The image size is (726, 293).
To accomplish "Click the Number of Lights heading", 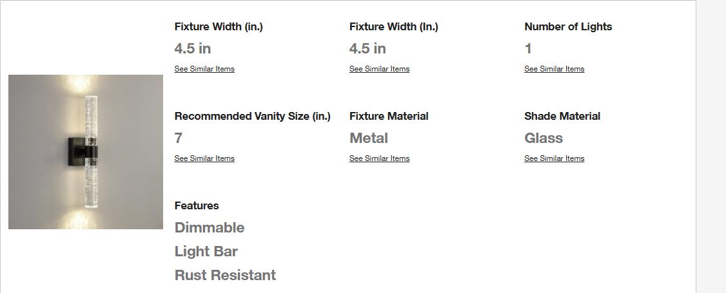I will click(568, 27).
